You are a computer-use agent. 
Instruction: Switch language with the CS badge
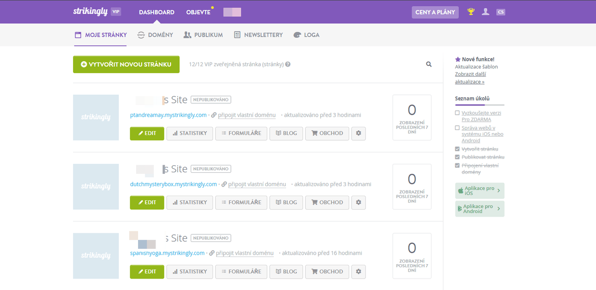pos(501,12)
